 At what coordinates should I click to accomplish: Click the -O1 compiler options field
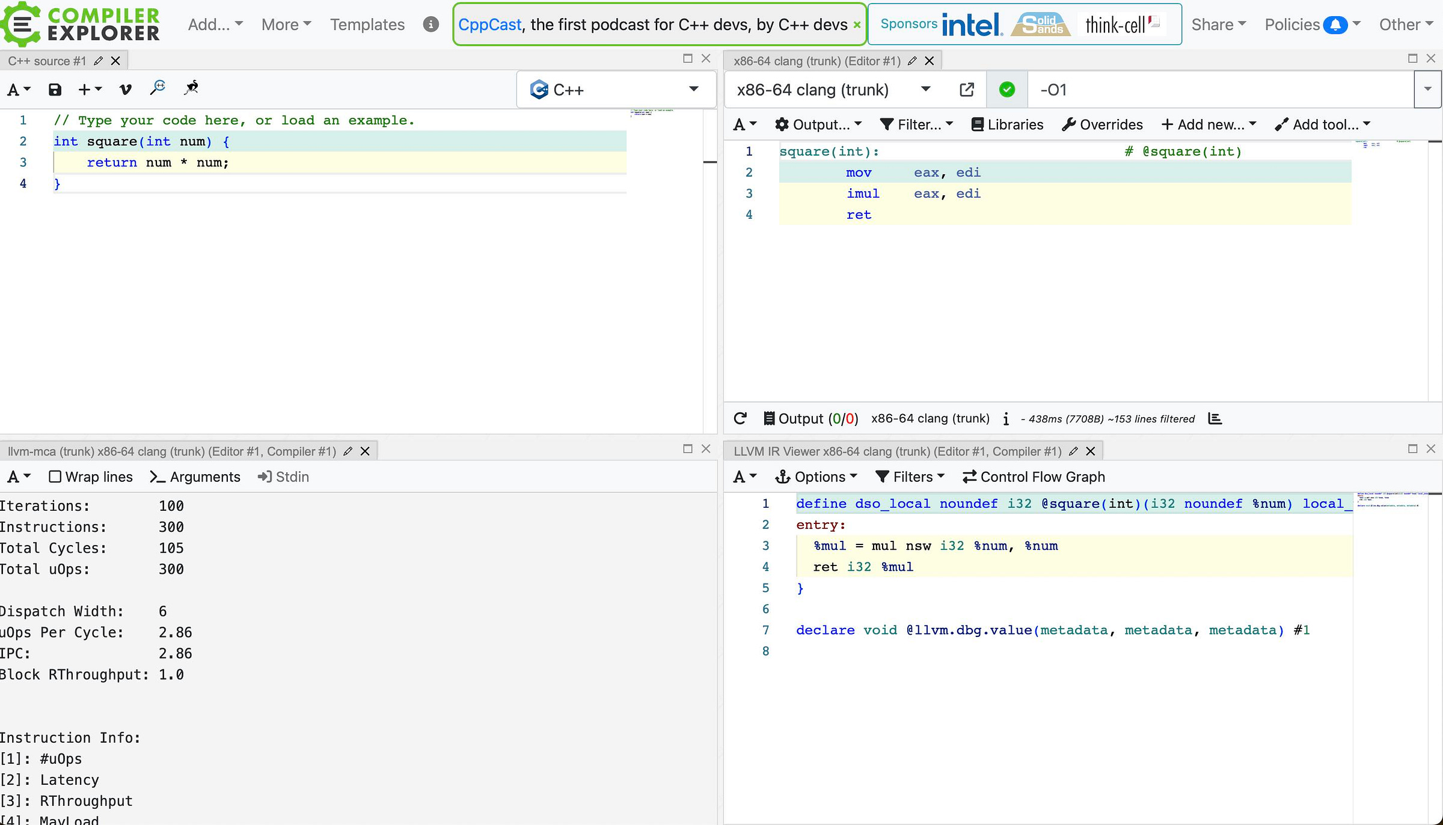[x=1221, y=90]
